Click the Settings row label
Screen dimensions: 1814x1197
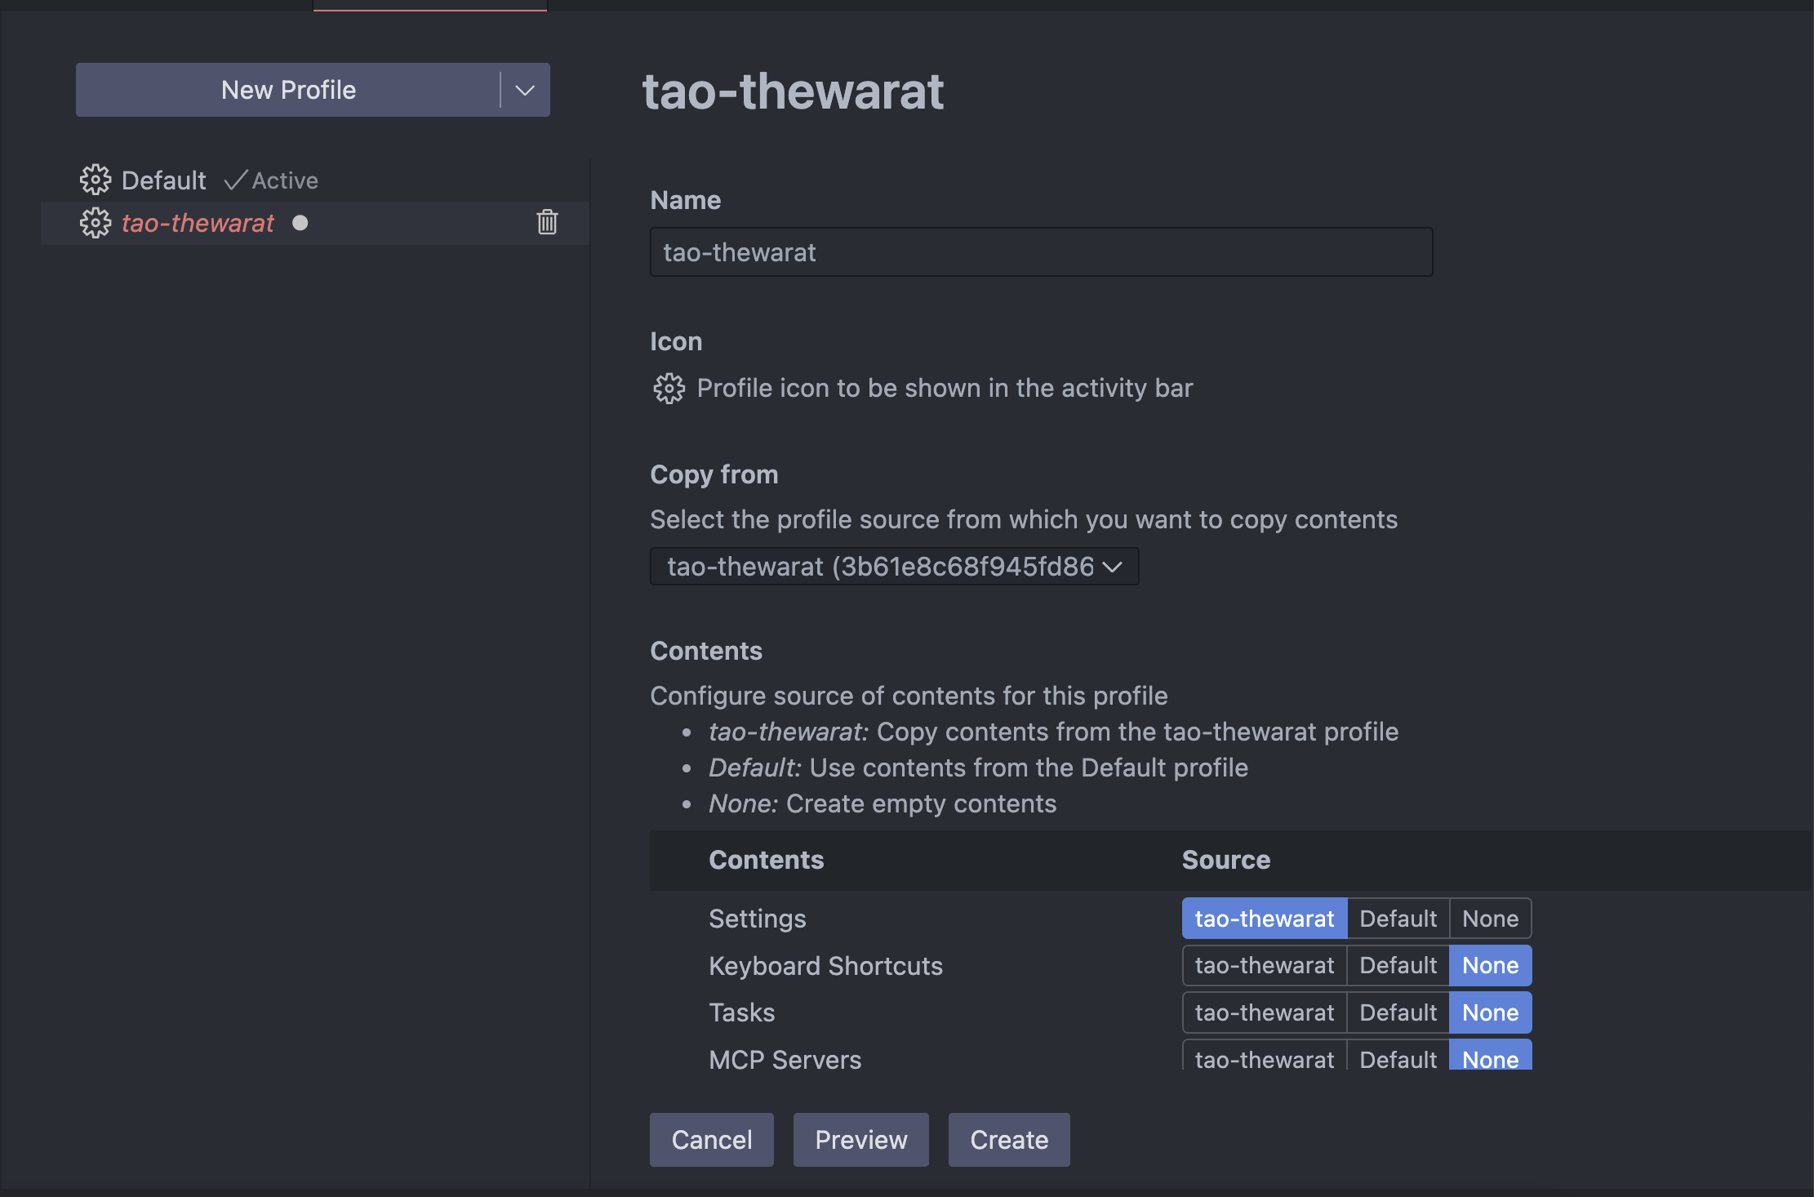pyautogui.click(x=758, y=919)
